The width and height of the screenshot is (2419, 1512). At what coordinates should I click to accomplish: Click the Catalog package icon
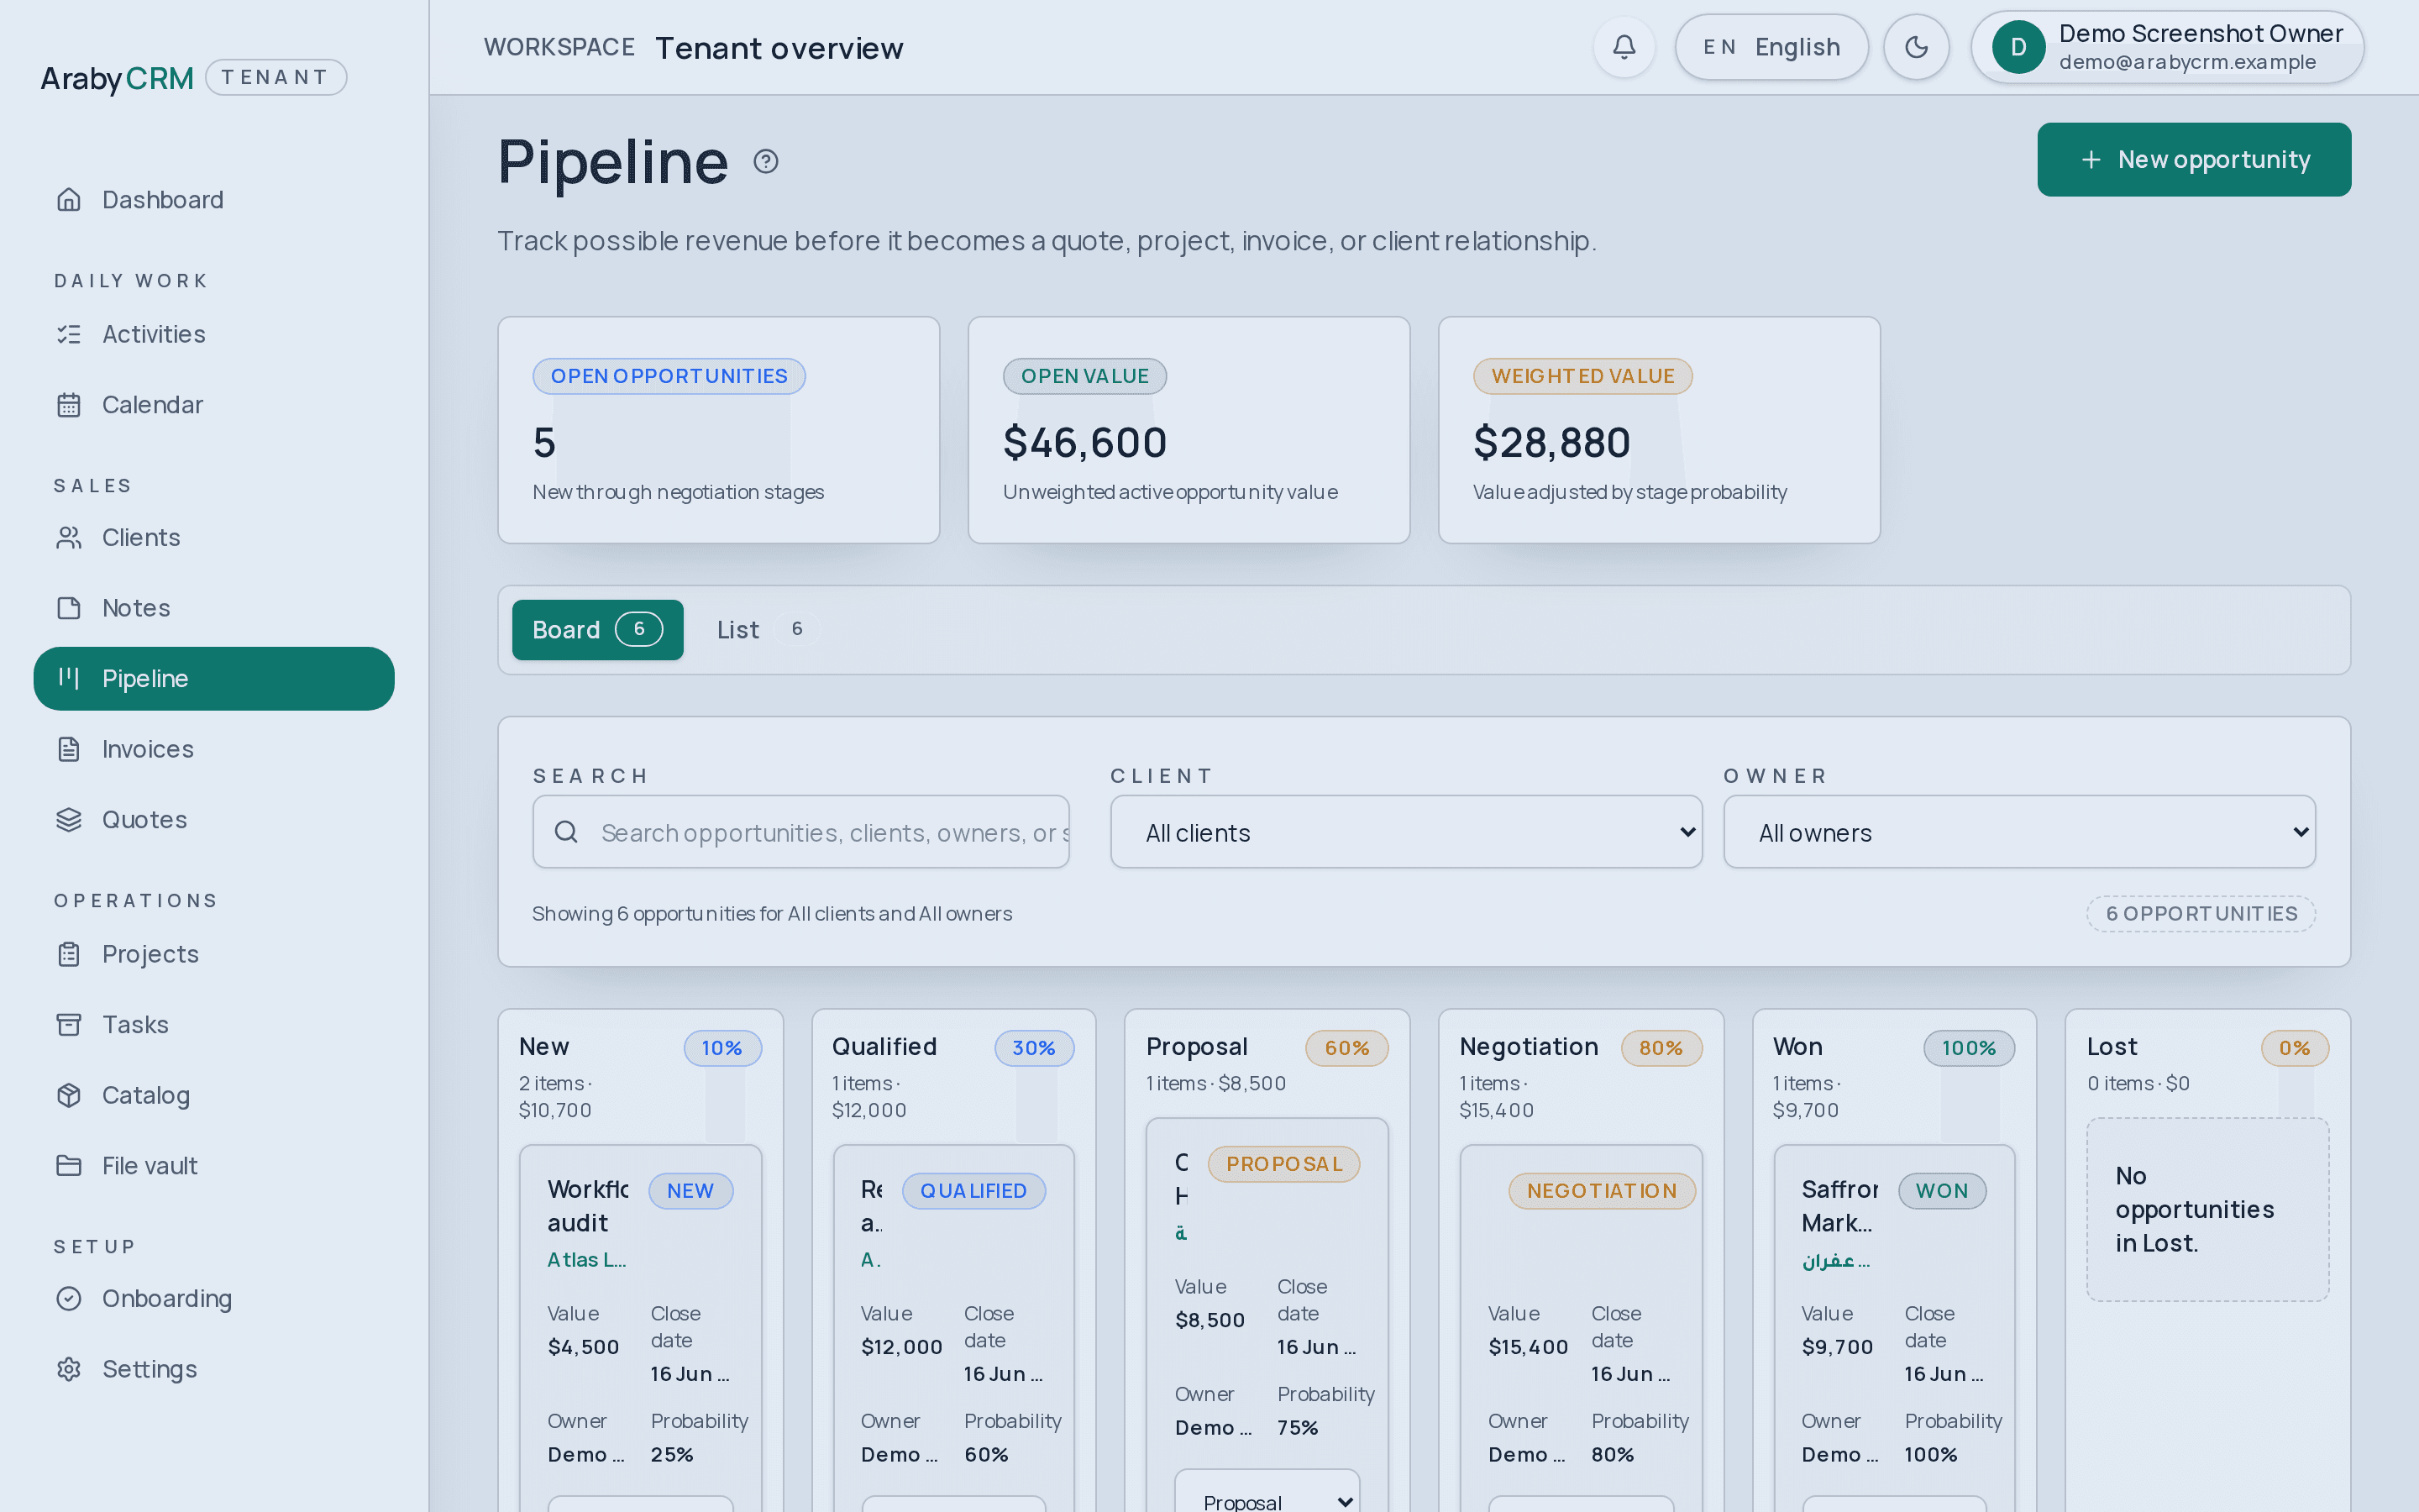pos(69,1095)
